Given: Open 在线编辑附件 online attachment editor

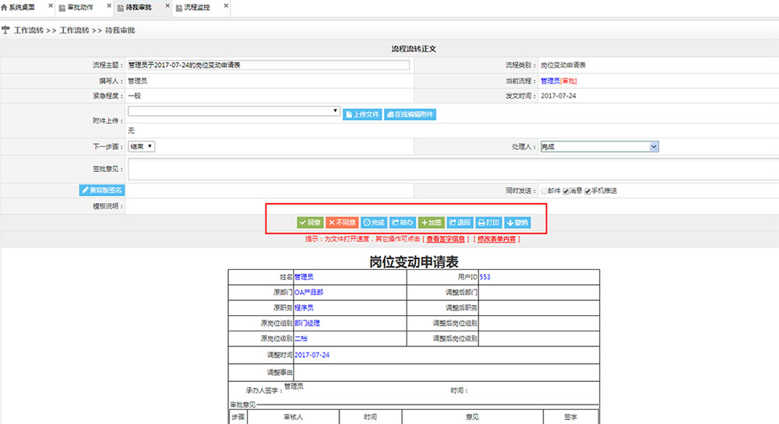Looking at the screenshot, I should (410, 114).
